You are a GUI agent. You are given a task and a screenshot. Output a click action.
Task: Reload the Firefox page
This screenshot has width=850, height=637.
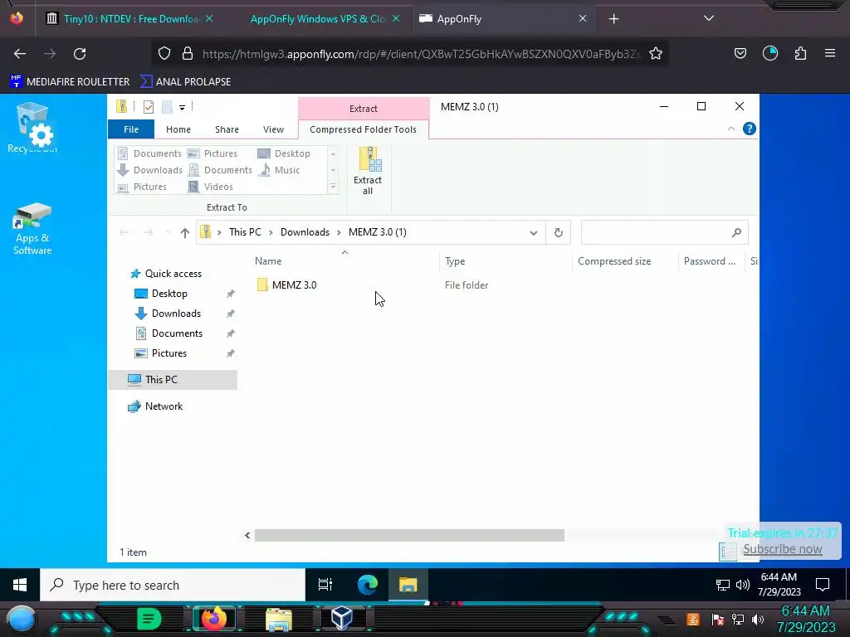pyautogui.click(x=80, y=54)
